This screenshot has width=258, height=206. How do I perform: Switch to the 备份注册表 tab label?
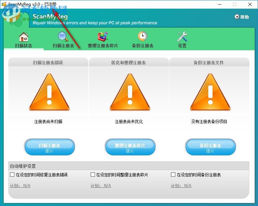tap(143, 46)
